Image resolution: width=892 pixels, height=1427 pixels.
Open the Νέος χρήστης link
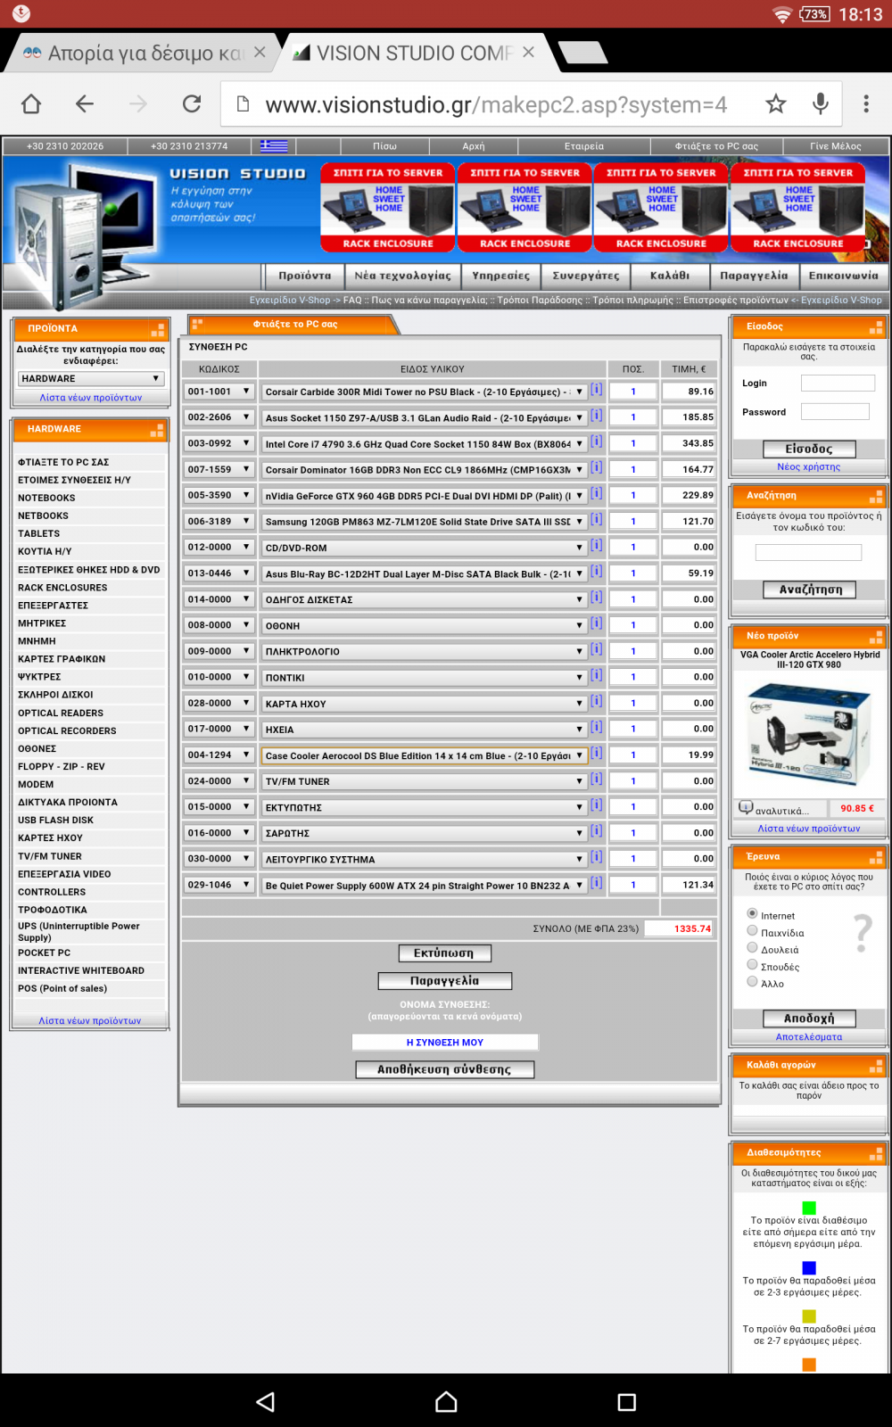coord(808,466)
